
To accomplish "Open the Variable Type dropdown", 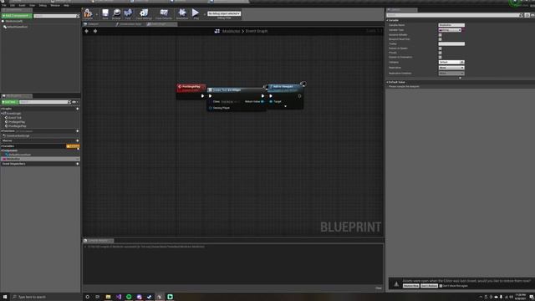I will coord(450,30).
